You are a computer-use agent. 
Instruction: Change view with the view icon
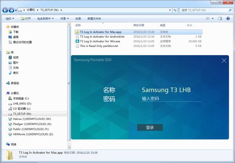pos(208,18)
